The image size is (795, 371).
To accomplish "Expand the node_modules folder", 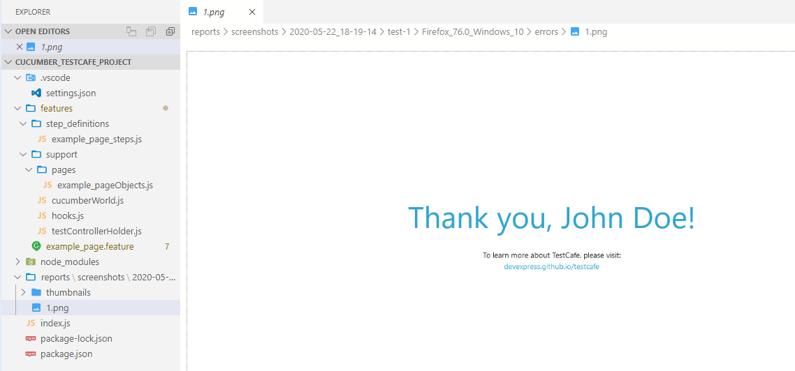I will [x=17, y=262].
